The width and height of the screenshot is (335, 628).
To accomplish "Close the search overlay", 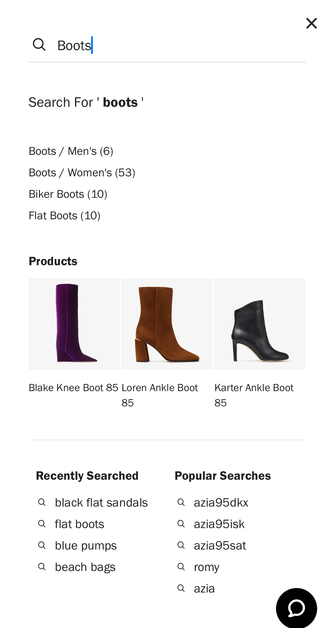I will pos(311,23).
